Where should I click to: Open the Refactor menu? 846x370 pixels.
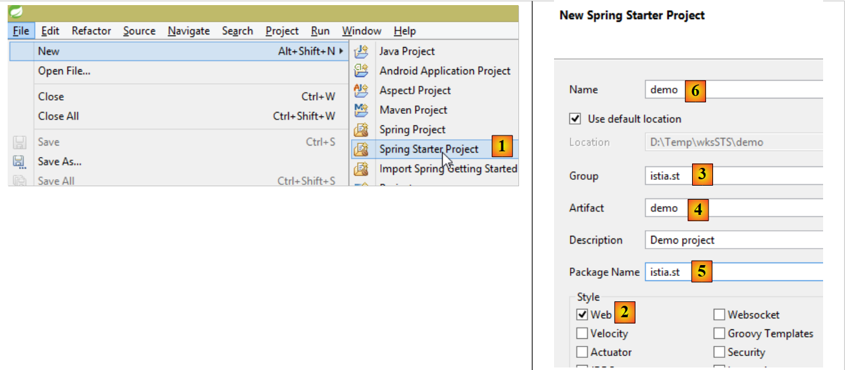(91, 31)
